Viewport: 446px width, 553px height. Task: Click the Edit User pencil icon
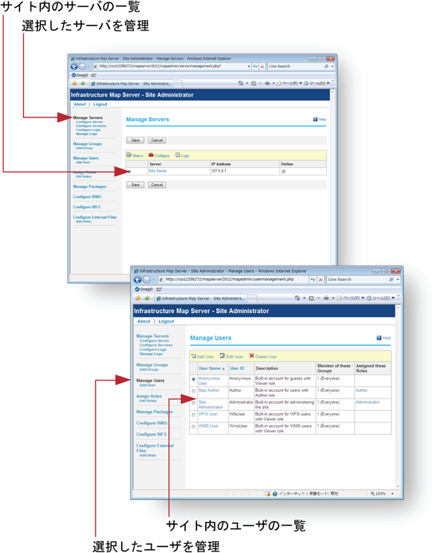click(x=222, y=356)
